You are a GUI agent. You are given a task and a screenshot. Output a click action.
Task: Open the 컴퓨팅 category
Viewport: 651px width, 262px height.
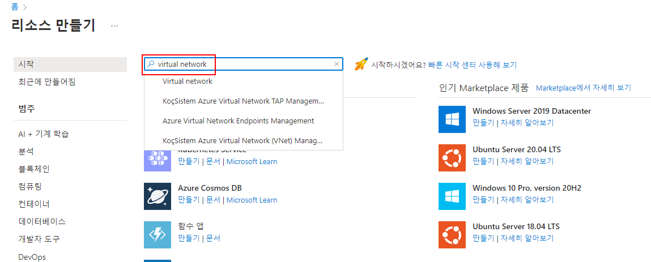coord(30,187)
